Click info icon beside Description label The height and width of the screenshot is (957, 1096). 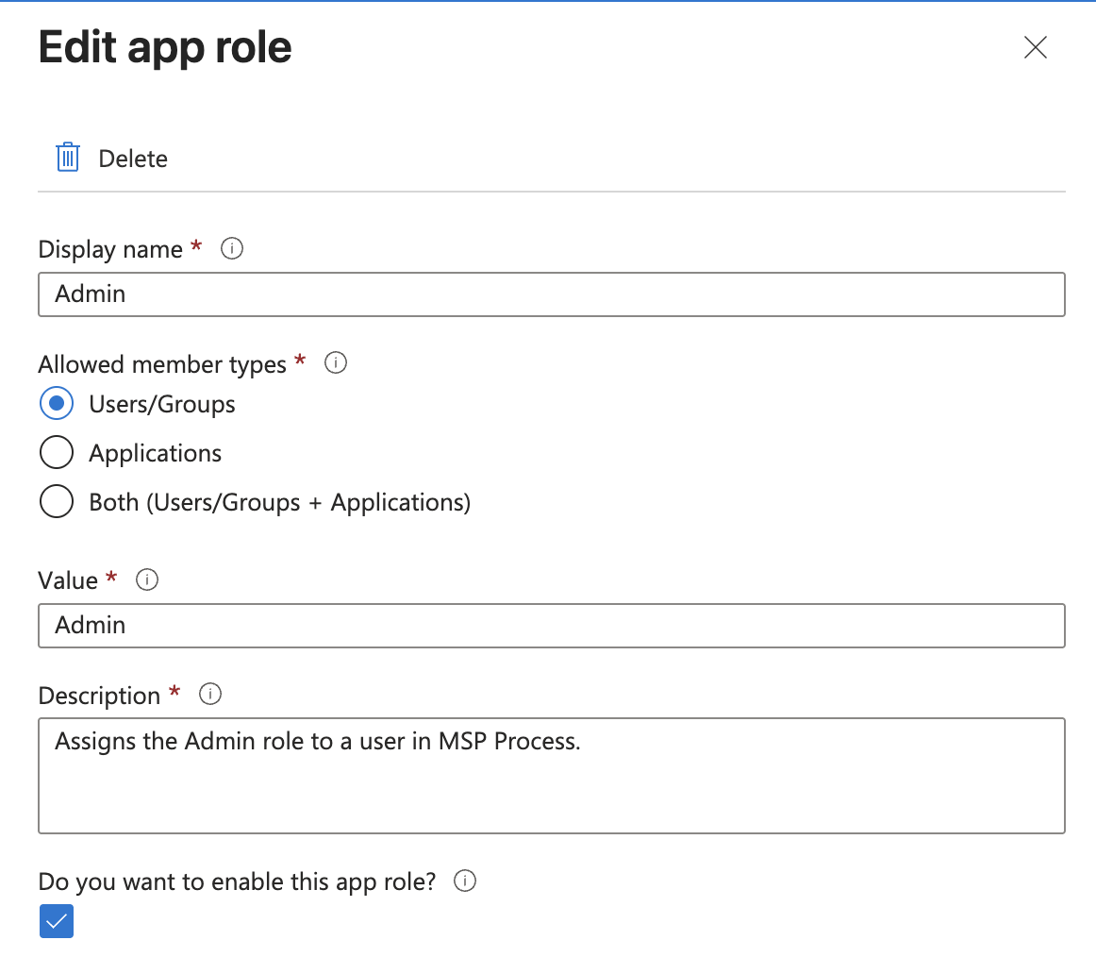pyautogui.click(x=210, y=695)
